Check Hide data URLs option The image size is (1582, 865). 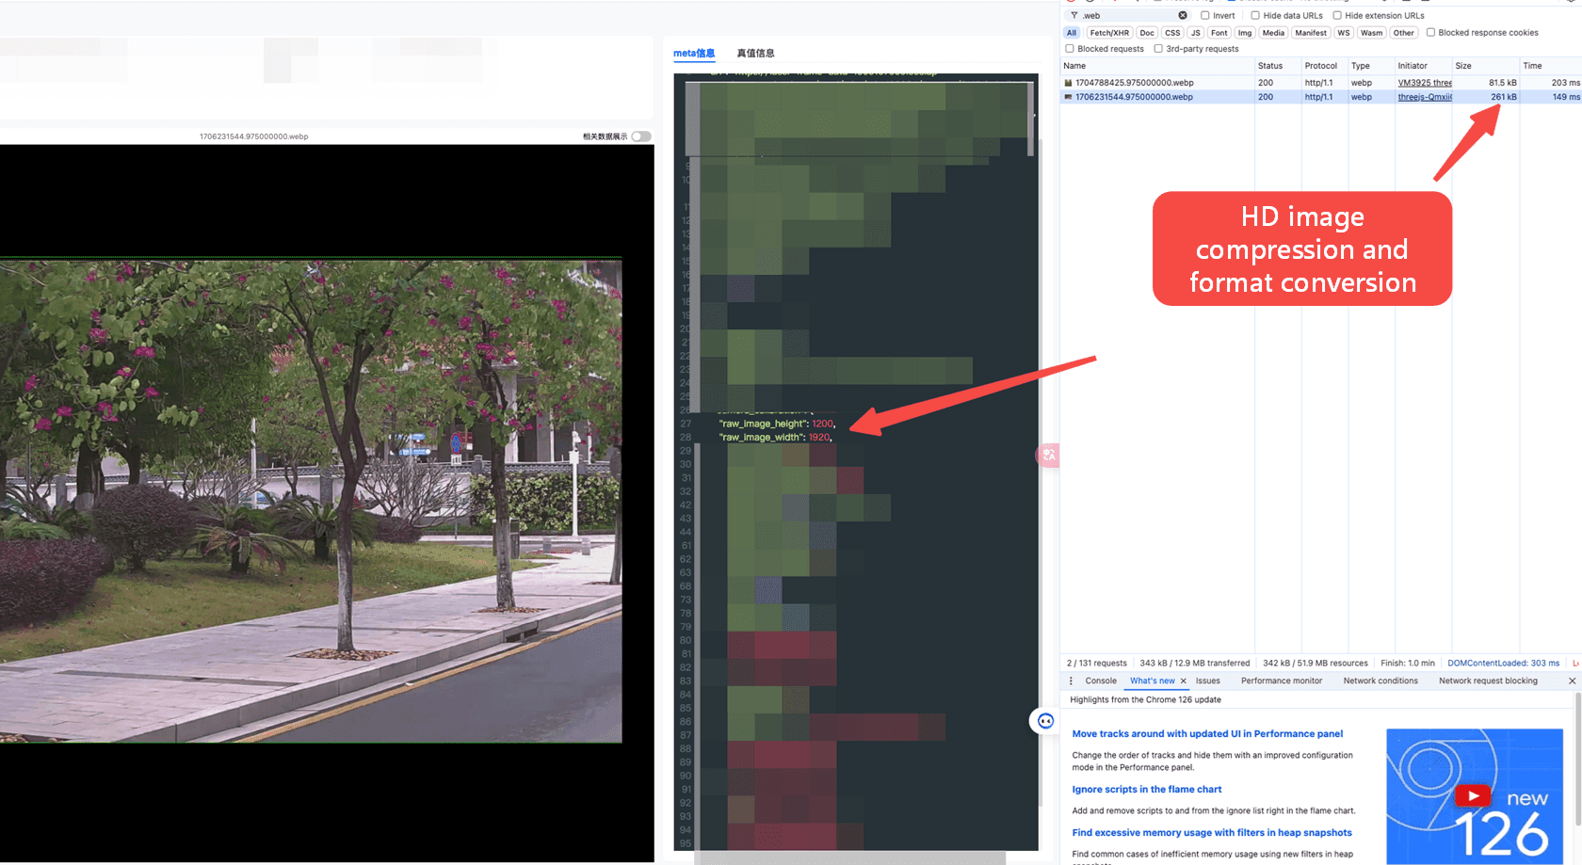pyautogui.click(x=1255, y=16)
